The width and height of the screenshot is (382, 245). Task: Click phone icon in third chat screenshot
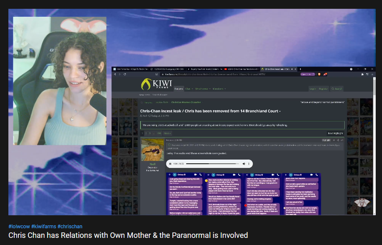pos(278,175)
